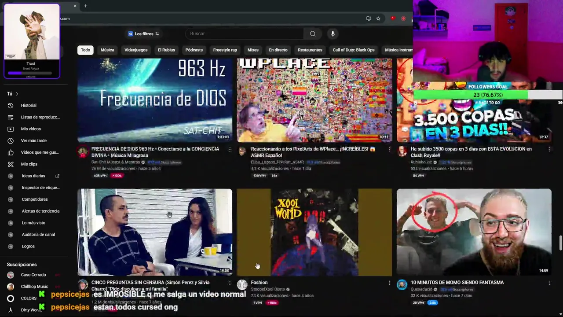Bookmark page with the star icon
This screenshot has width=563, height=317.
tap(378, 18)
